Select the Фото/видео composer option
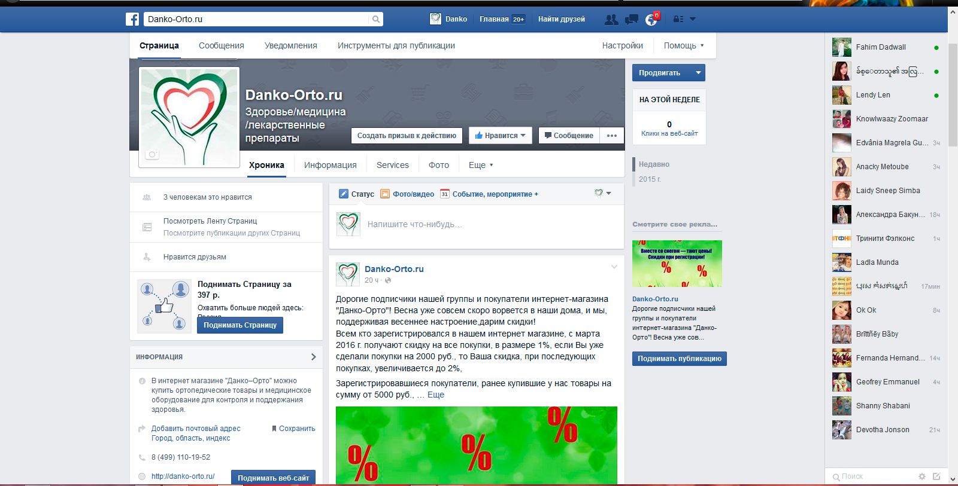Screen dimensions: 958x486 coord(408,194)
